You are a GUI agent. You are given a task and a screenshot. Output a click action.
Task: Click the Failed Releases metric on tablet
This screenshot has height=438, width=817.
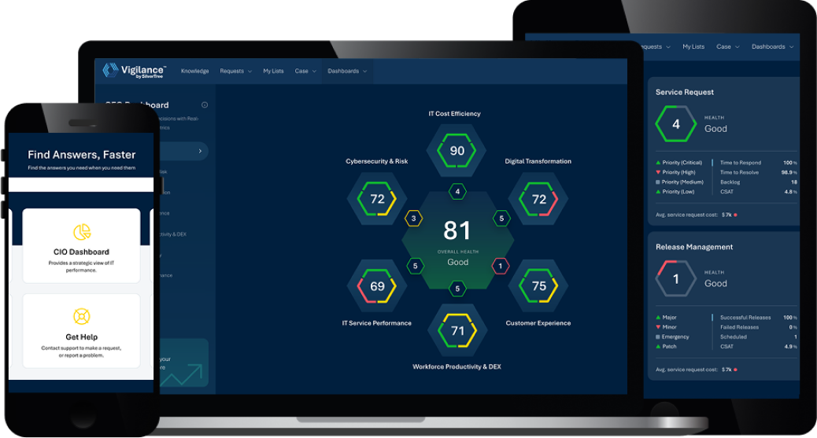tap(759, 327)
